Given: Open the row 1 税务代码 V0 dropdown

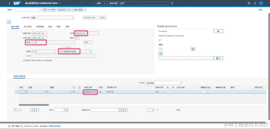Looking at the screenshot, I should [164, 92].
